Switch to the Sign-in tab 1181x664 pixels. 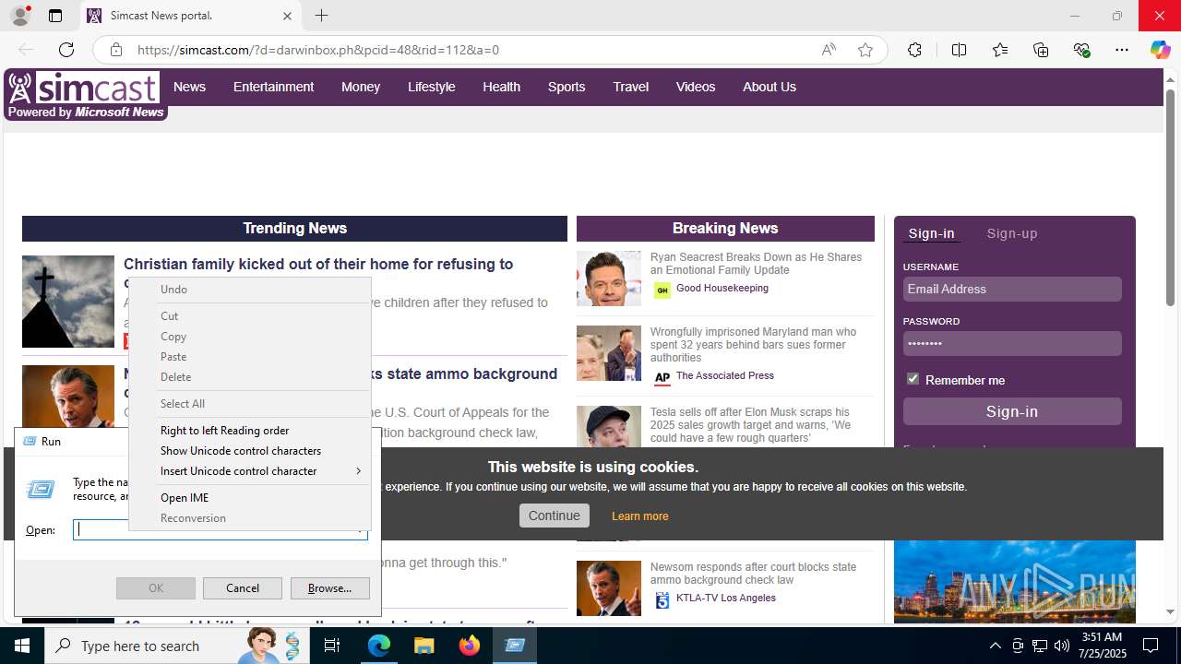[932, 233]
